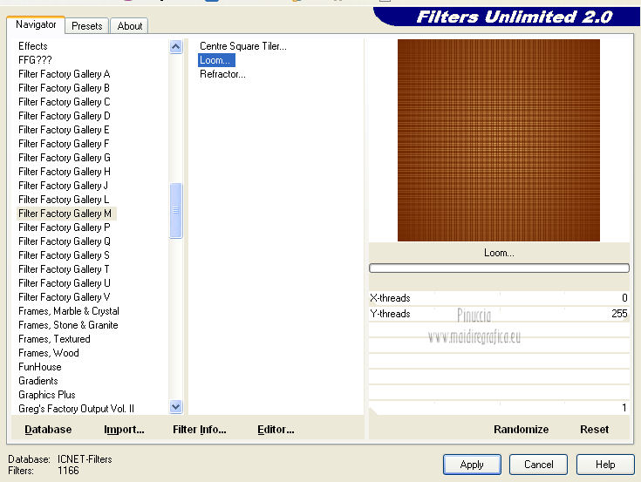641x482 pixels.
Task: Select highlighted Filter Factory Gallery M
Action: 65,214
